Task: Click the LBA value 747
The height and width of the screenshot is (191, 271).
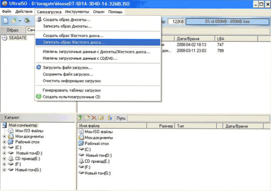Action: pyautogui.click(x=220, y=45)
